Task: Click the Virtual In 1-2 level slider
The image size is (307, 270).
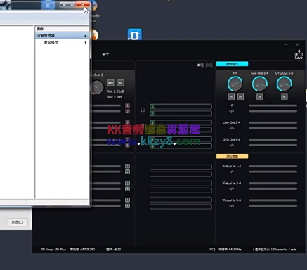Action: pos(273,166)
